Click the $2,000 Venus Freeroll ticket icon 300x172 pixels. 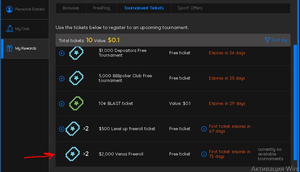pyautogui.click(x=73, y=154)
